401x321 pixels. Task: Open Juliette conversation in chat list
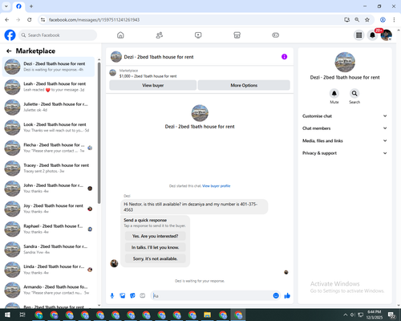pyautogui.click(x=48, y=108)
